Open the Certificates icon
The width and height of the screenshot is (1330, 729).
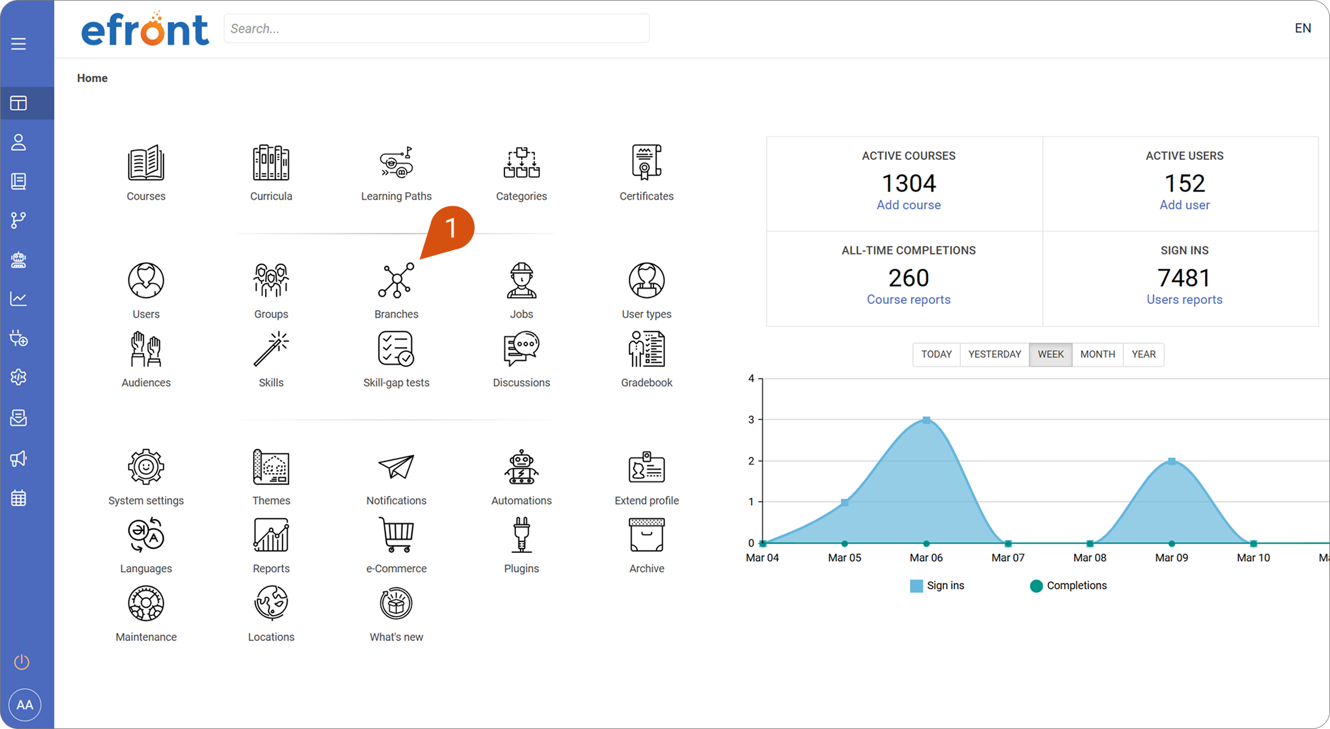646,162
